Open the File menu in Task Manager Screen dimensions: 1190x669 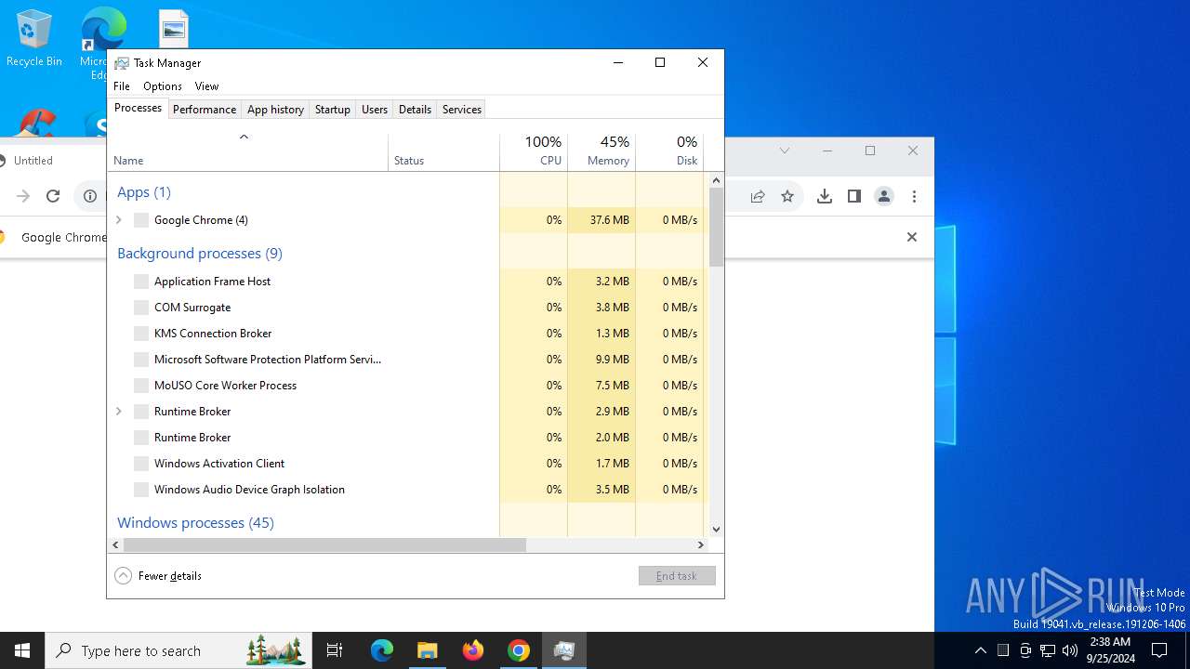[122, 86]
